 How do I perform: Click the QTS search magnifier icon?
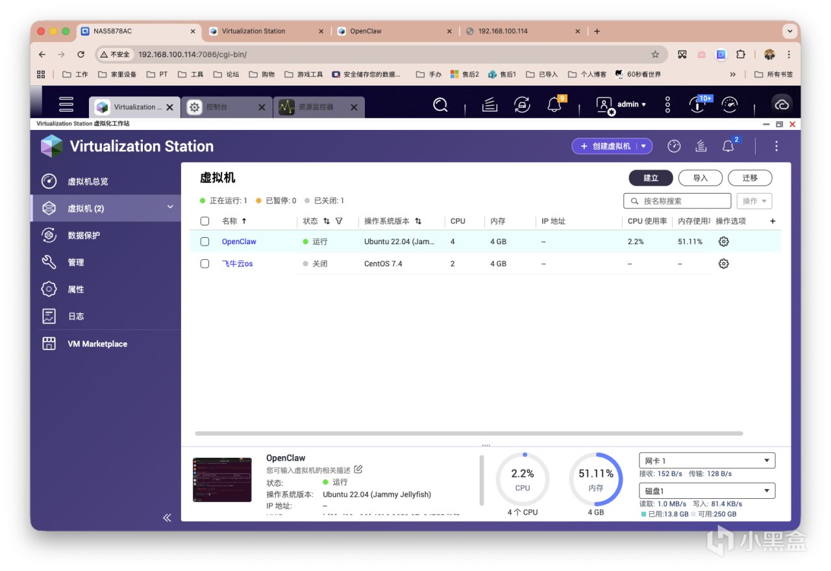[x=440, y=105]
